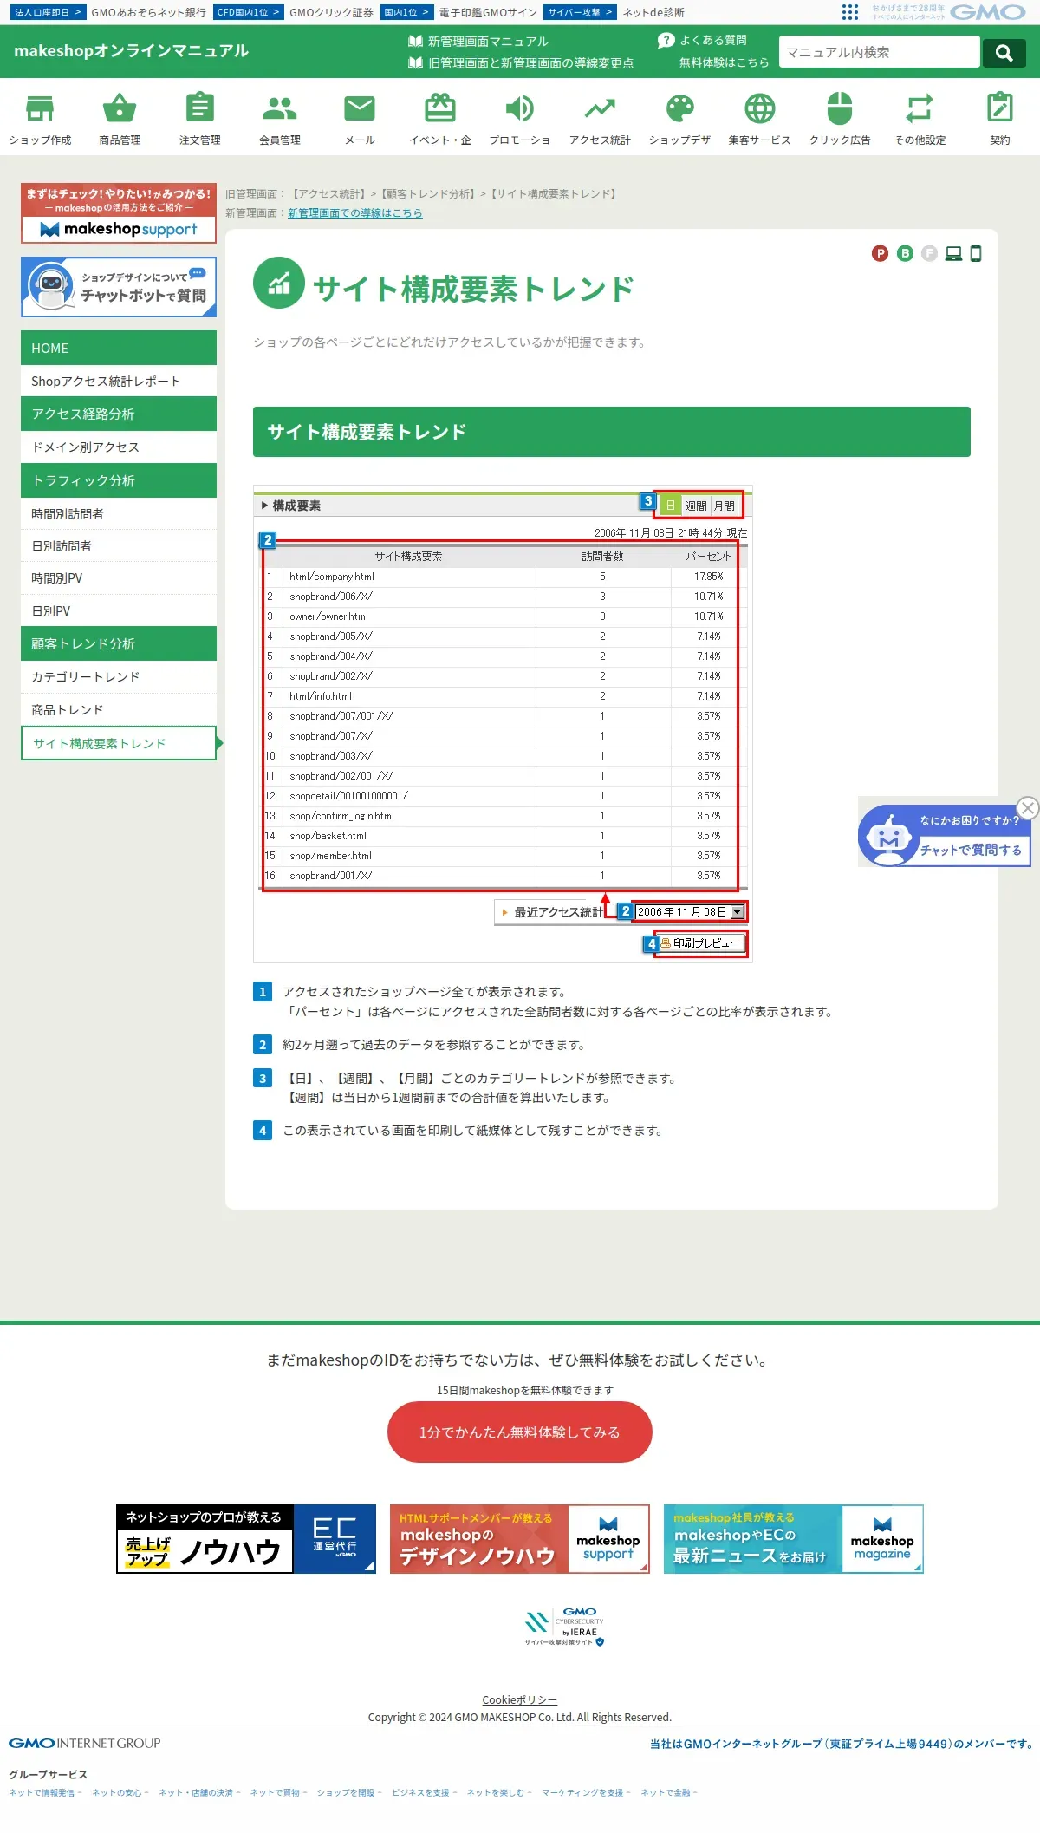Click the grey F plan badge

(929, 253)
